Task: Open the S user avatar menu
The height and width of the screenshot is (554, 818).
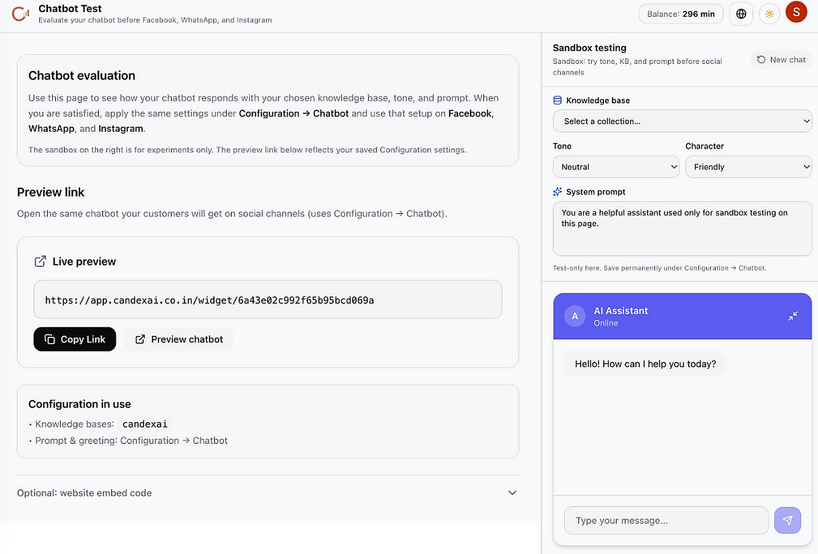Action: 796,12
